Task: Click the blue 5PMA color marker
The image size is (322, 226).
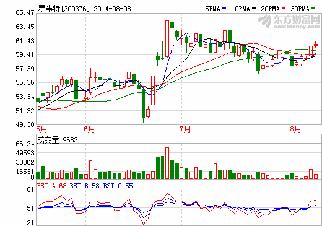Action: pos(224,9)
